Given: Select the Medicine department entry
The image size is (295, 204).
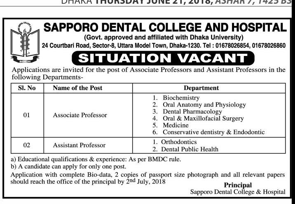Looking at the screenshot, I should pos(176,125).
